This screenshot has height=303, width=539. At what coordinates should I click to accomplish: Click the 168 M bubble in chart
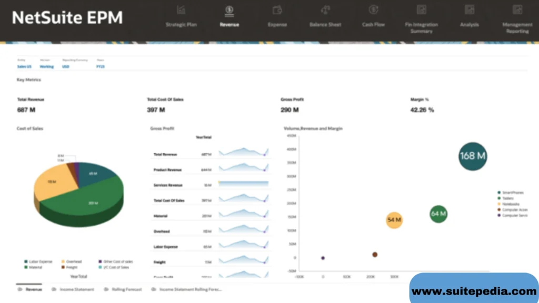[472, 156]
